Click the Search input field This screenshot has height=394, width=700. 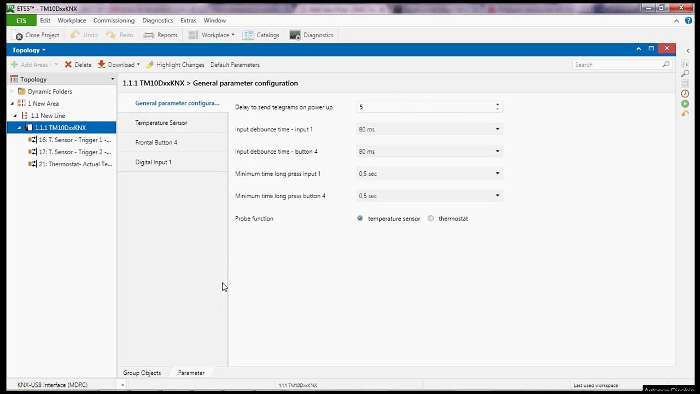click(617, 65)
